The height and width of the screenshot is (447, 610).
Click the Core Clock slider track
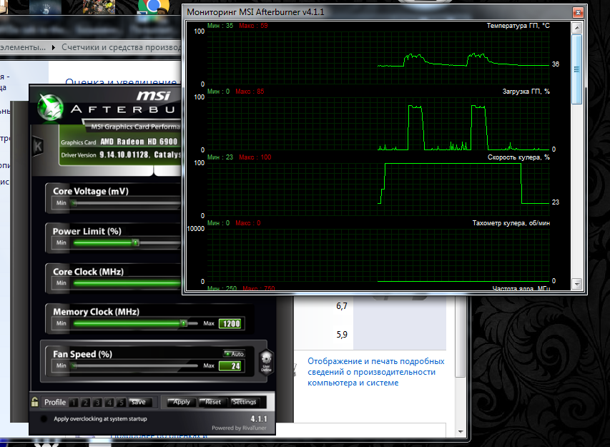[127, 283]
